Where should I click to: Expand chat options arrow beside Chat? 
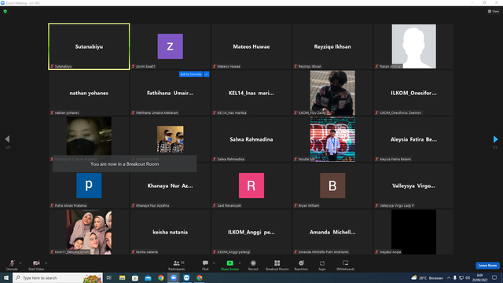pyautogui.click(x=214, y=263)
